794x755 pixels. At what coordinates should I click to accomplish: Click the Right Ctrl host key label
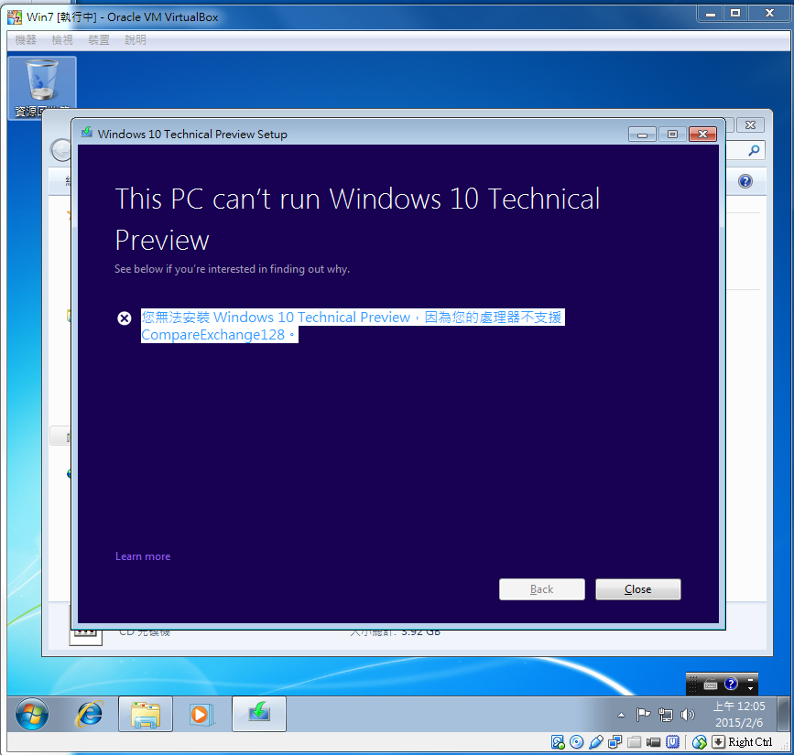tap(750, 742)
